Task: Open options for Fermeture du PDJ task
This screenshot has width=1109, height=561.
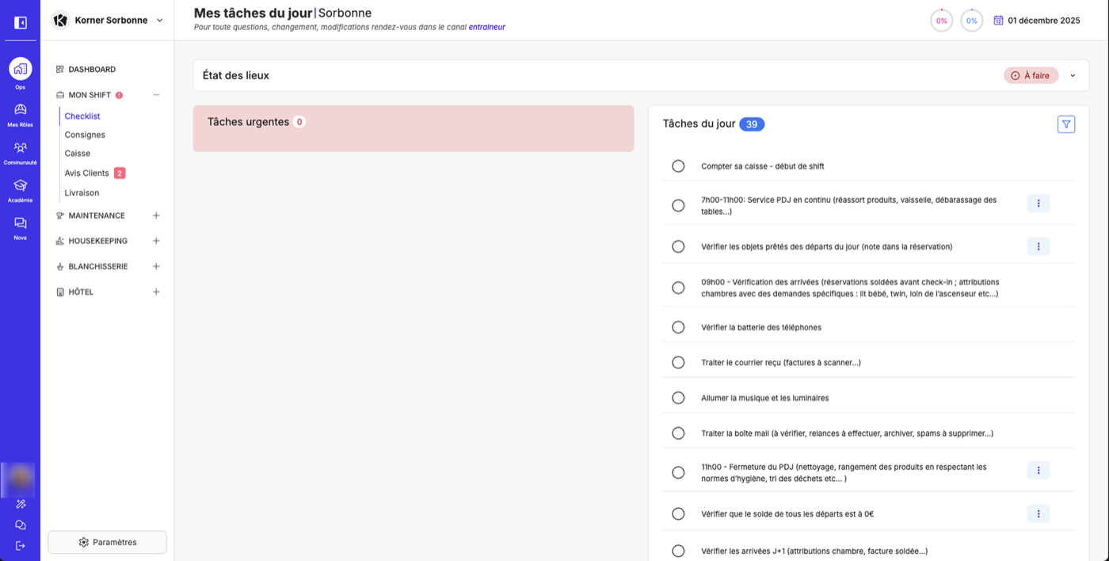Action: coord(1038,471)
